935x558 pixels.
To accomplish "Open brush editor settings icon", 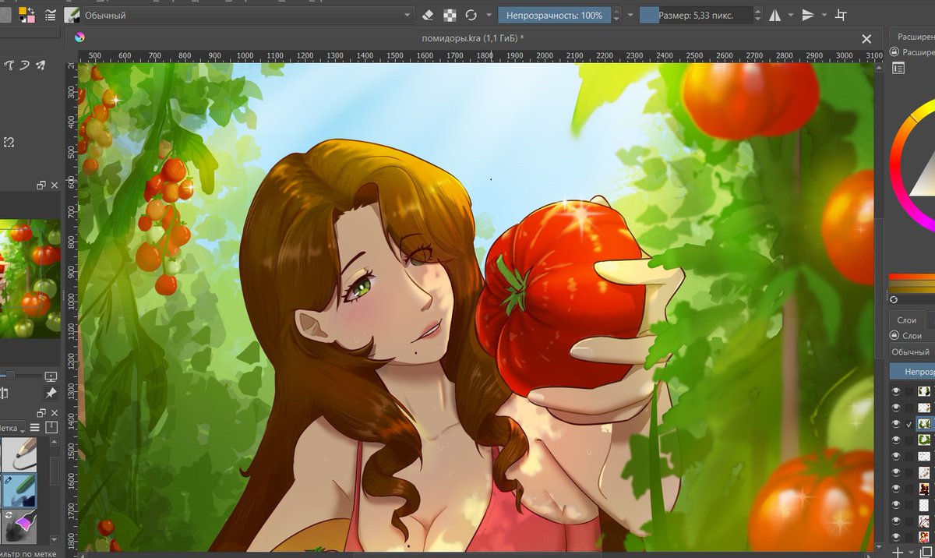I will click(x=51, y=15).
